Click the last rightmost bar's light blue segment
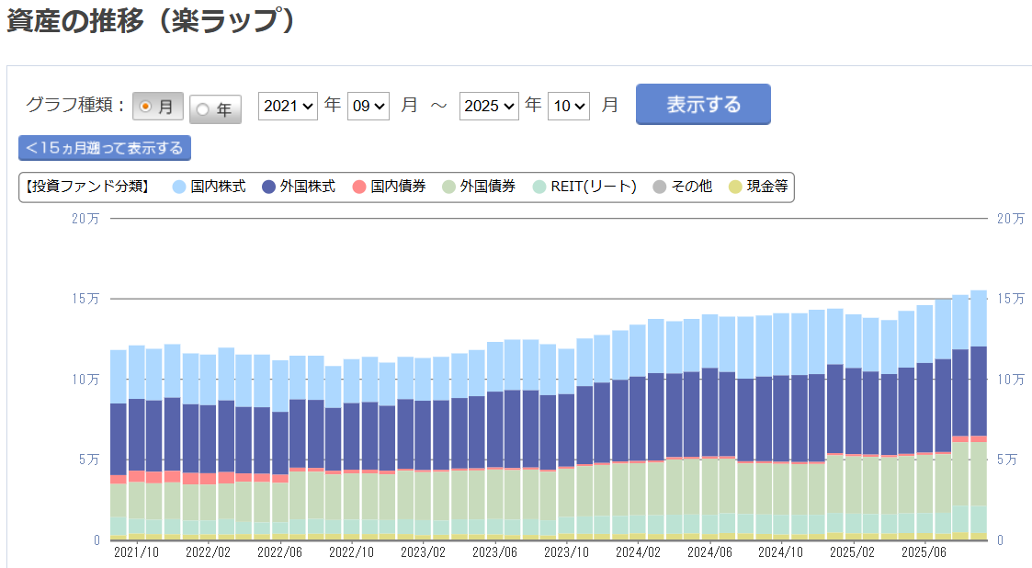Viewport: 1032px width, 568px height. [978, 318]
